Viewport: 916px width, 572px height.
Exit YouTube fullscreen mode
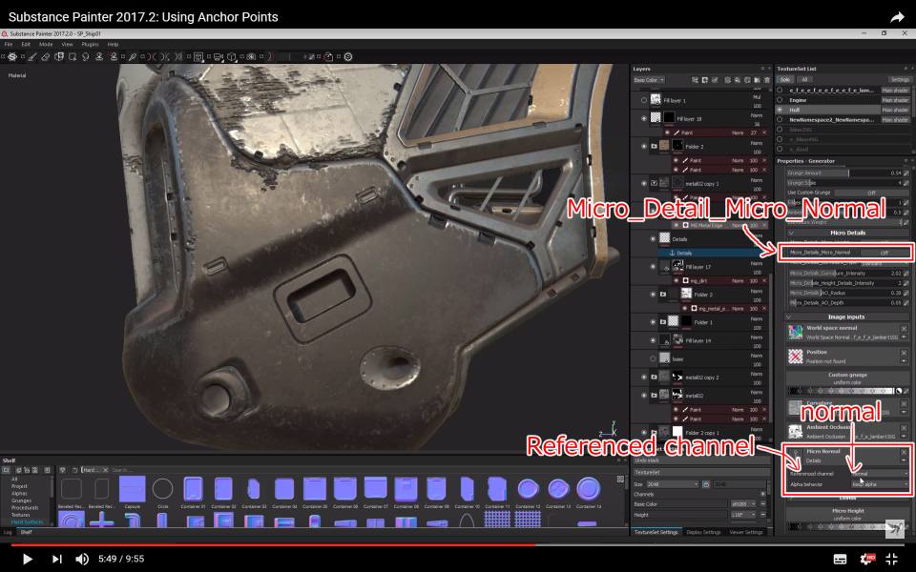892,560
